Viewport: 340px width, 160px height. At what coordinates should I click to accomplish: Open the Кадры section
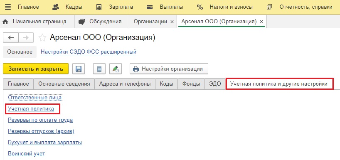(x=74, y=7)
